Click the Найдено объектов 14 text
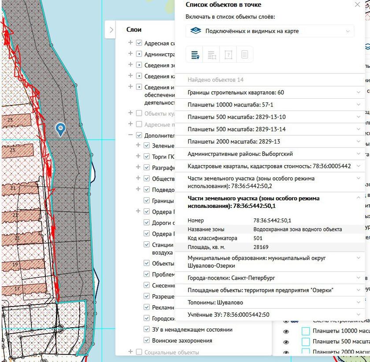The image size is (370, 362). [x=215, y=80]
